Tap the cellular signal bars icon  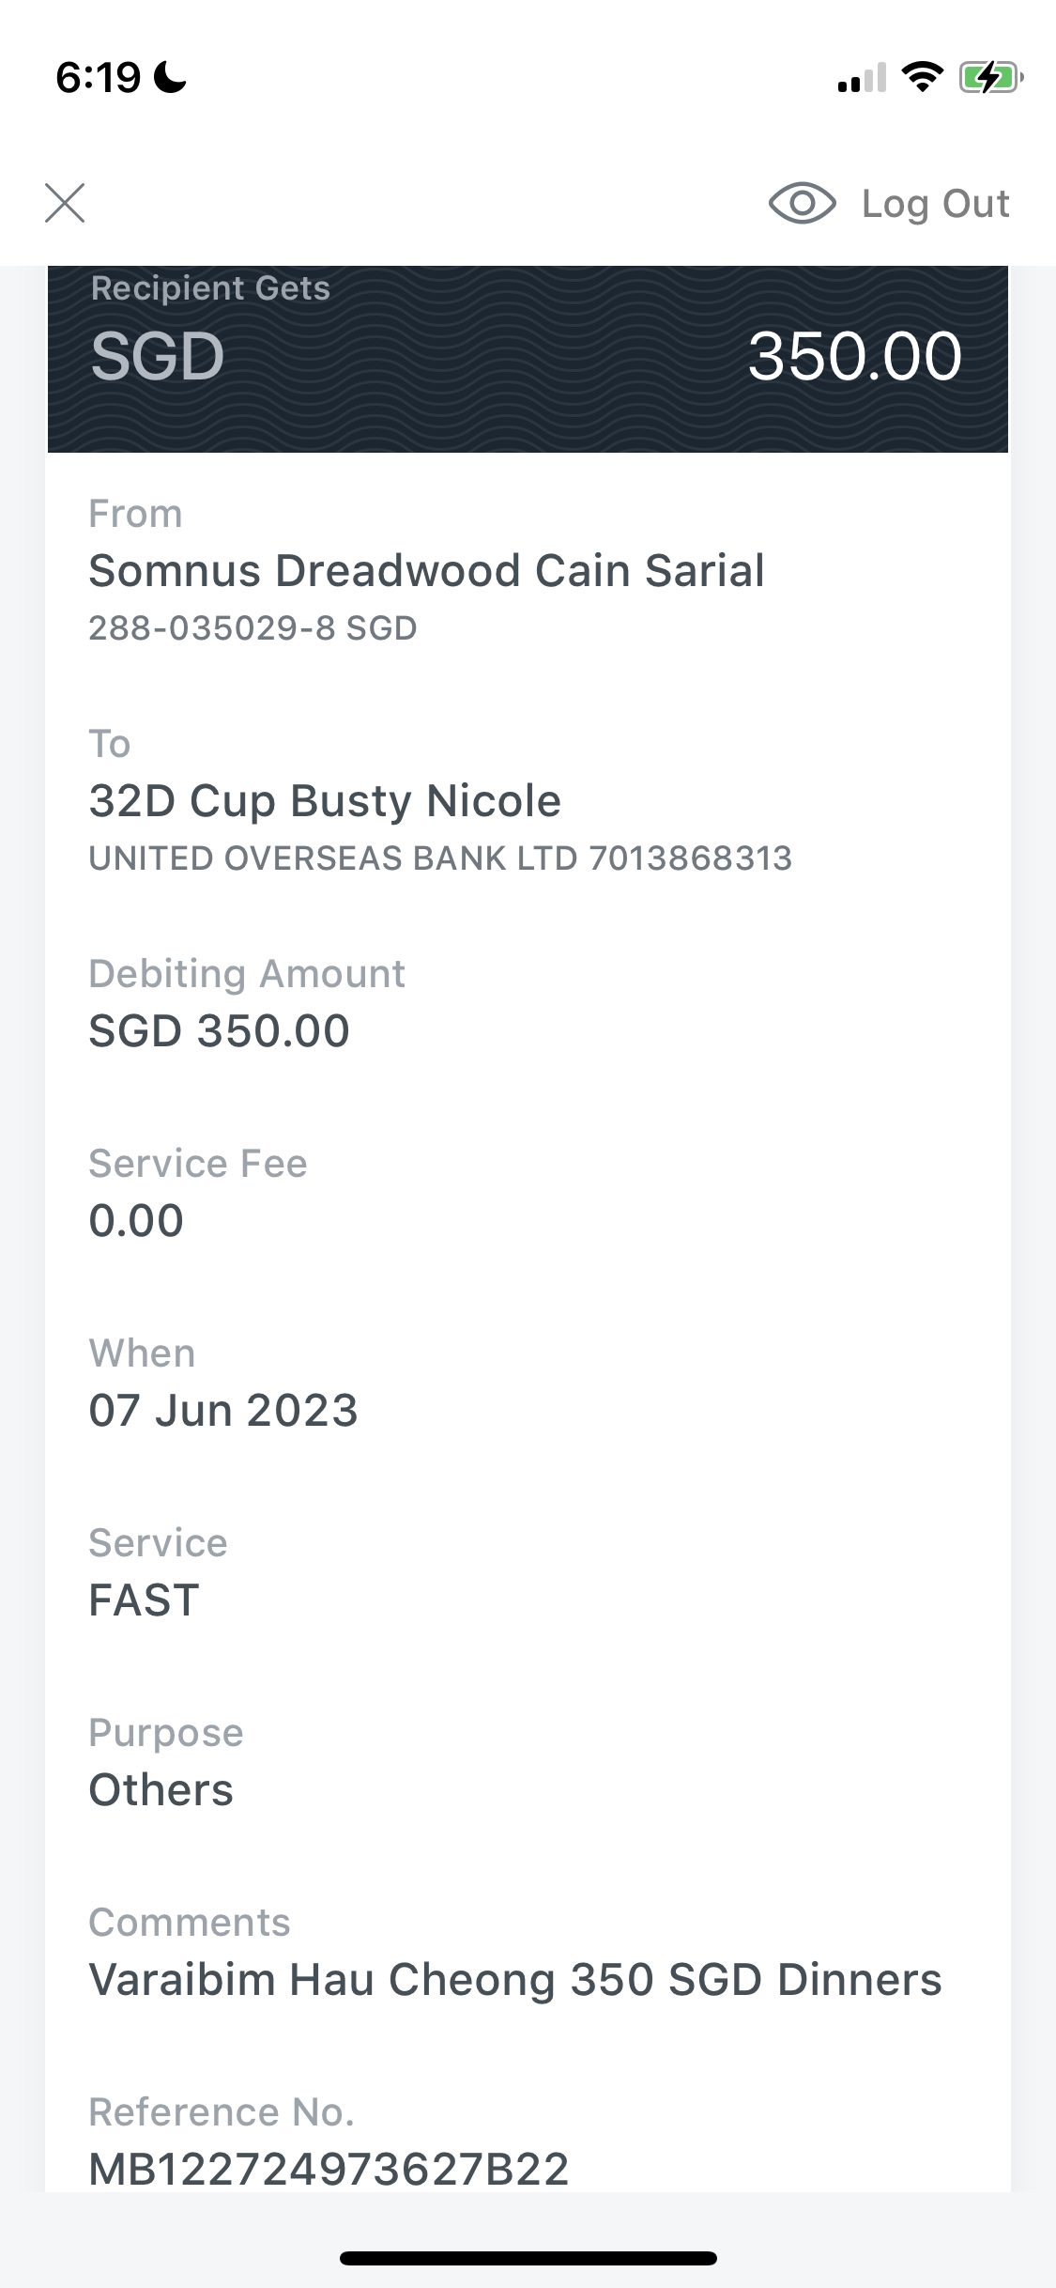[862, 78]
